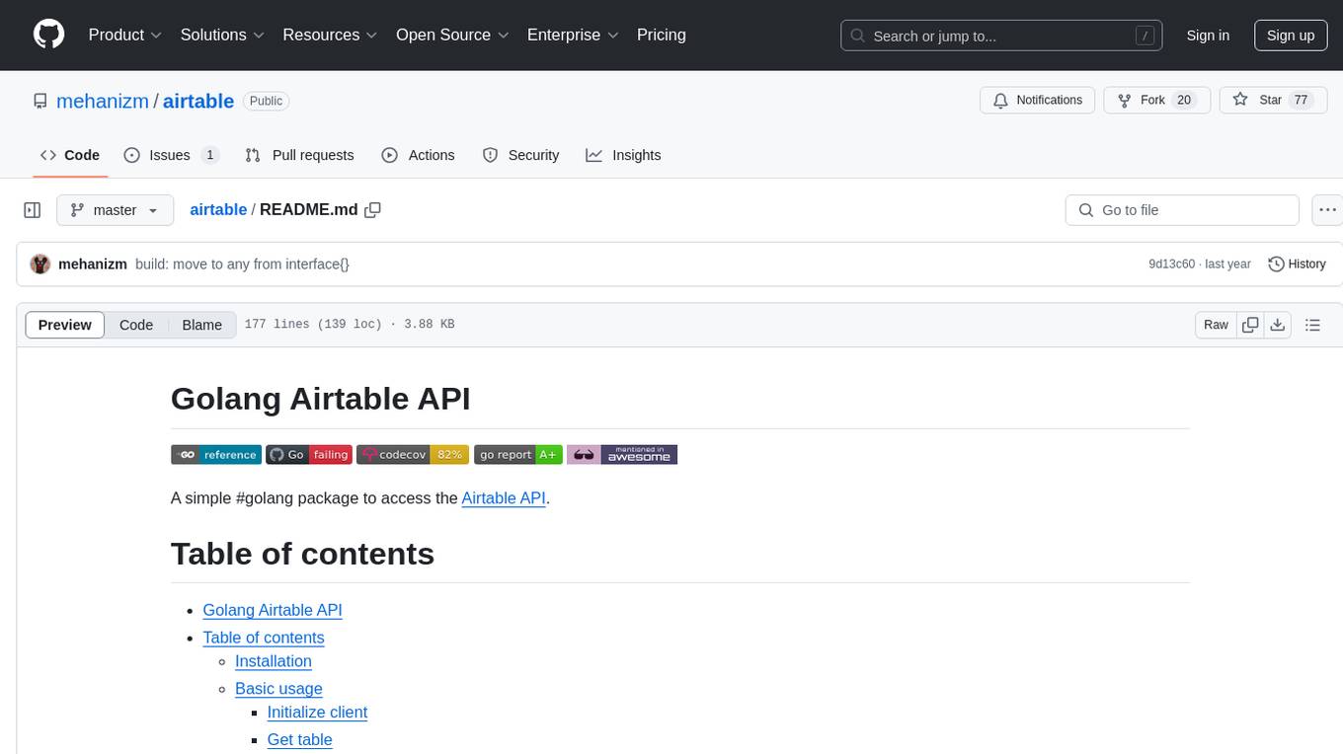View the file History

1297,264
